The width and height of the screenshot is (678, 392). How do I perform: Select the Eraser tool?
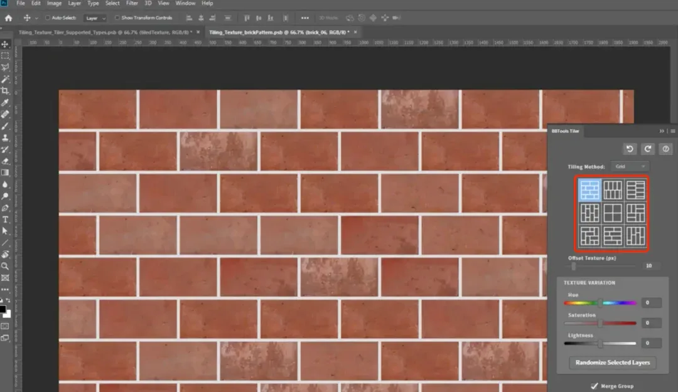coord(5,161)
